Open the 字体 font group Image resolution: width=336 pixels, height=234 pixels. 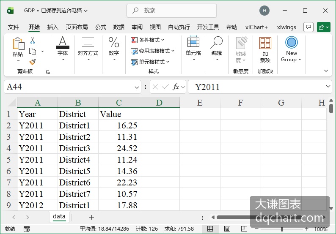pyautogui.click(x=63, y=48)
